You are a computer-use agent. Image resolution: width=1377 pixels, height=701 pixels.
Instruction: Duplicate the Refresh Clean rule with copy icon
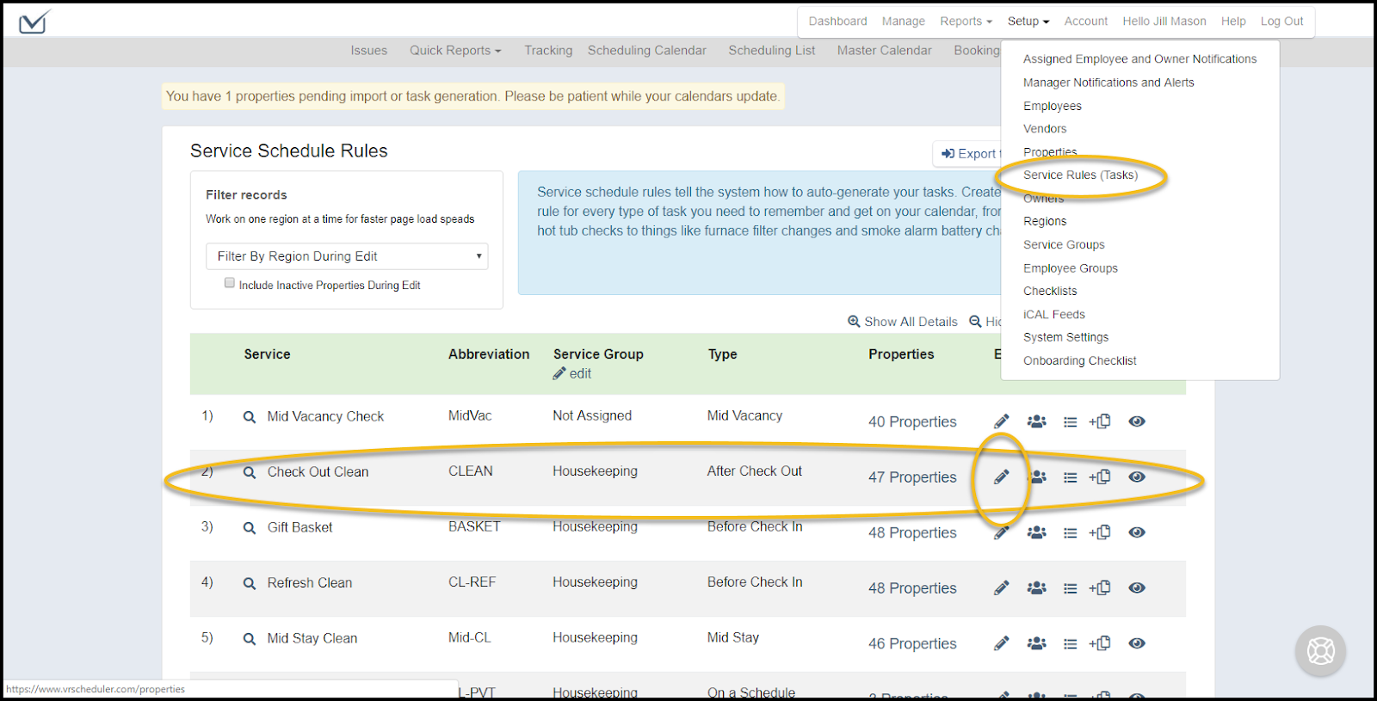click(x=1099, y=588)
